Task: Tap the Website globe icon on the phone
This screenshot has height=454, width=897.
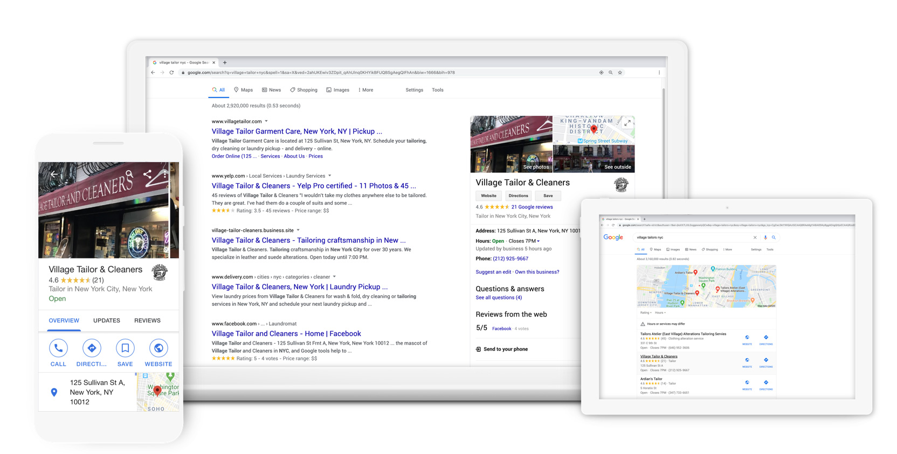Action: [158, 348]
